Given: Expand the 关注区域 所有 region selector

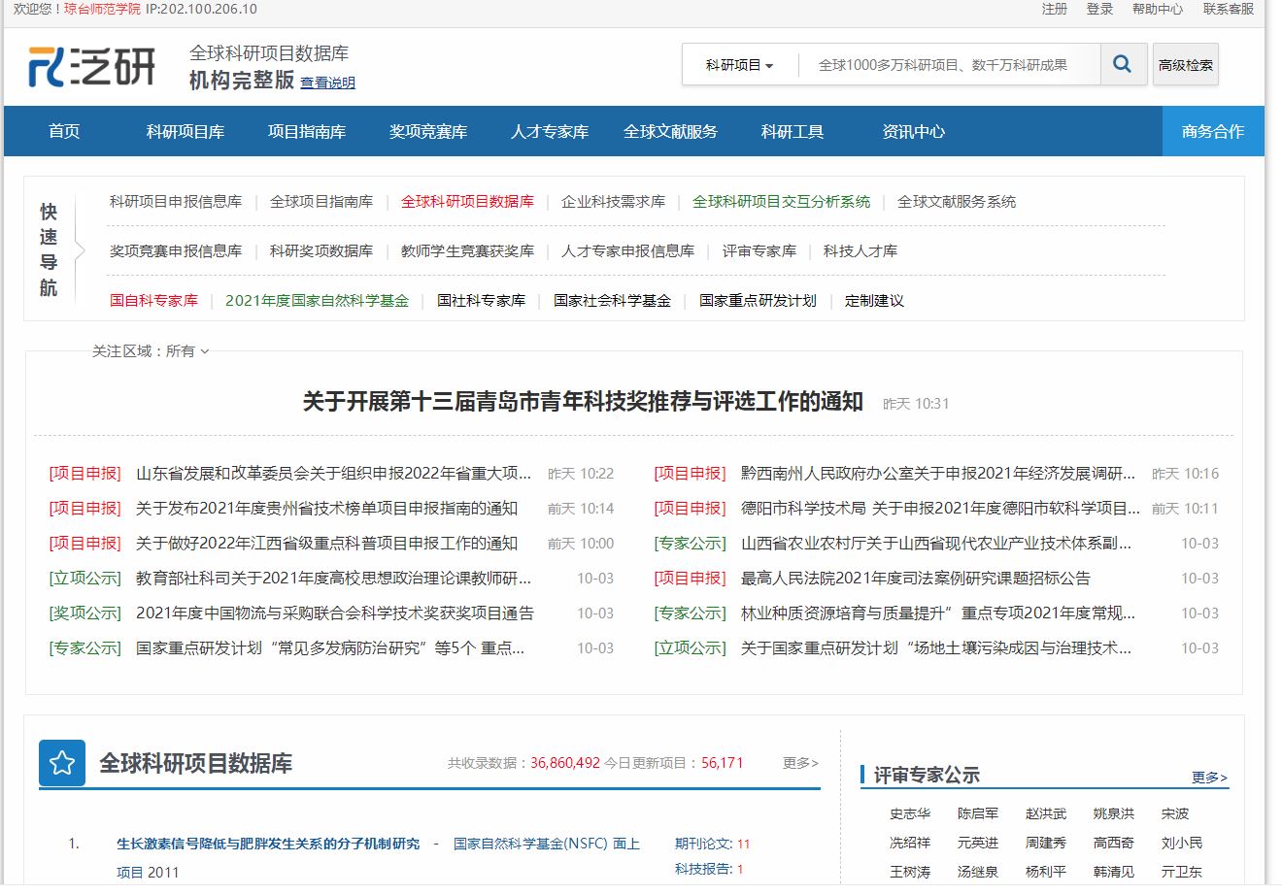Looking at the screenshot, I should [x=151, y=351].
